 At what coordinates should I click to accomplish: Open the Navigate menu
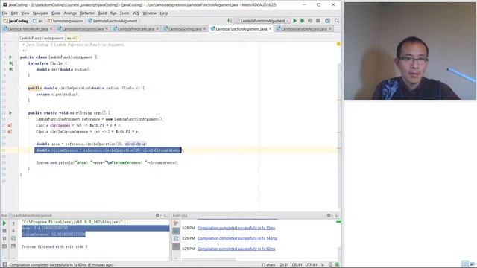40,13
